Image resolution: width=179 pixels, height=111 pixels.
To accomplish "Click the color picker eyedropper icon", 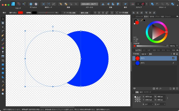I will [x=142, y=20].
